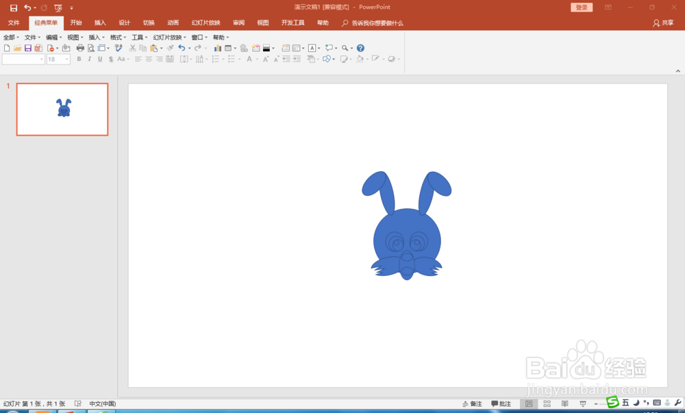Open Print Preview magnifier icon
The image size is (685, 413).
[91, 48]
